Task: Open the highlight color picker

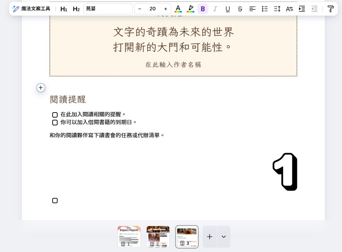Action: 191,9
